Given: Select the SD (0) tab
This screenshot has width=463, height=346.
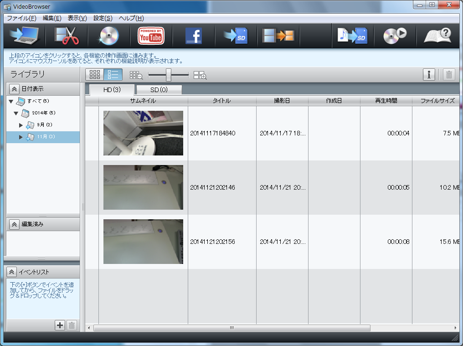Looking at the screenshot, I should point(159,89).
